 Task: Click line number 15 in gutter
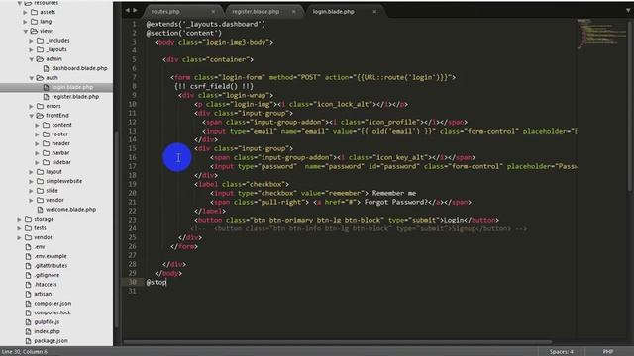click(x=132, y=148)
